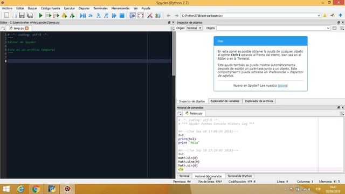Open the PYTHONPATH manager icon

(x=157, y=16)
